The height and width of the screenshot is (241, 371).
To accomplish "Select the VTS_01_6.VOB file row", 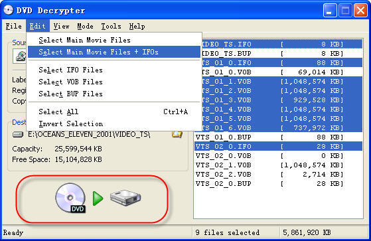I will (x=282, y=128).
